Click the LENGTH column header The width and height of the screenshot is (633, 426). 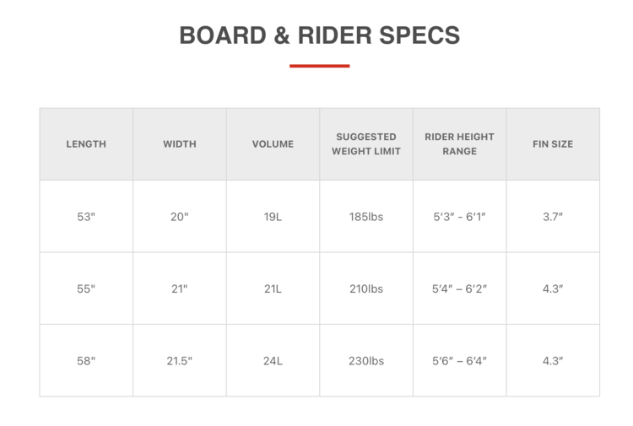(86, 144)
